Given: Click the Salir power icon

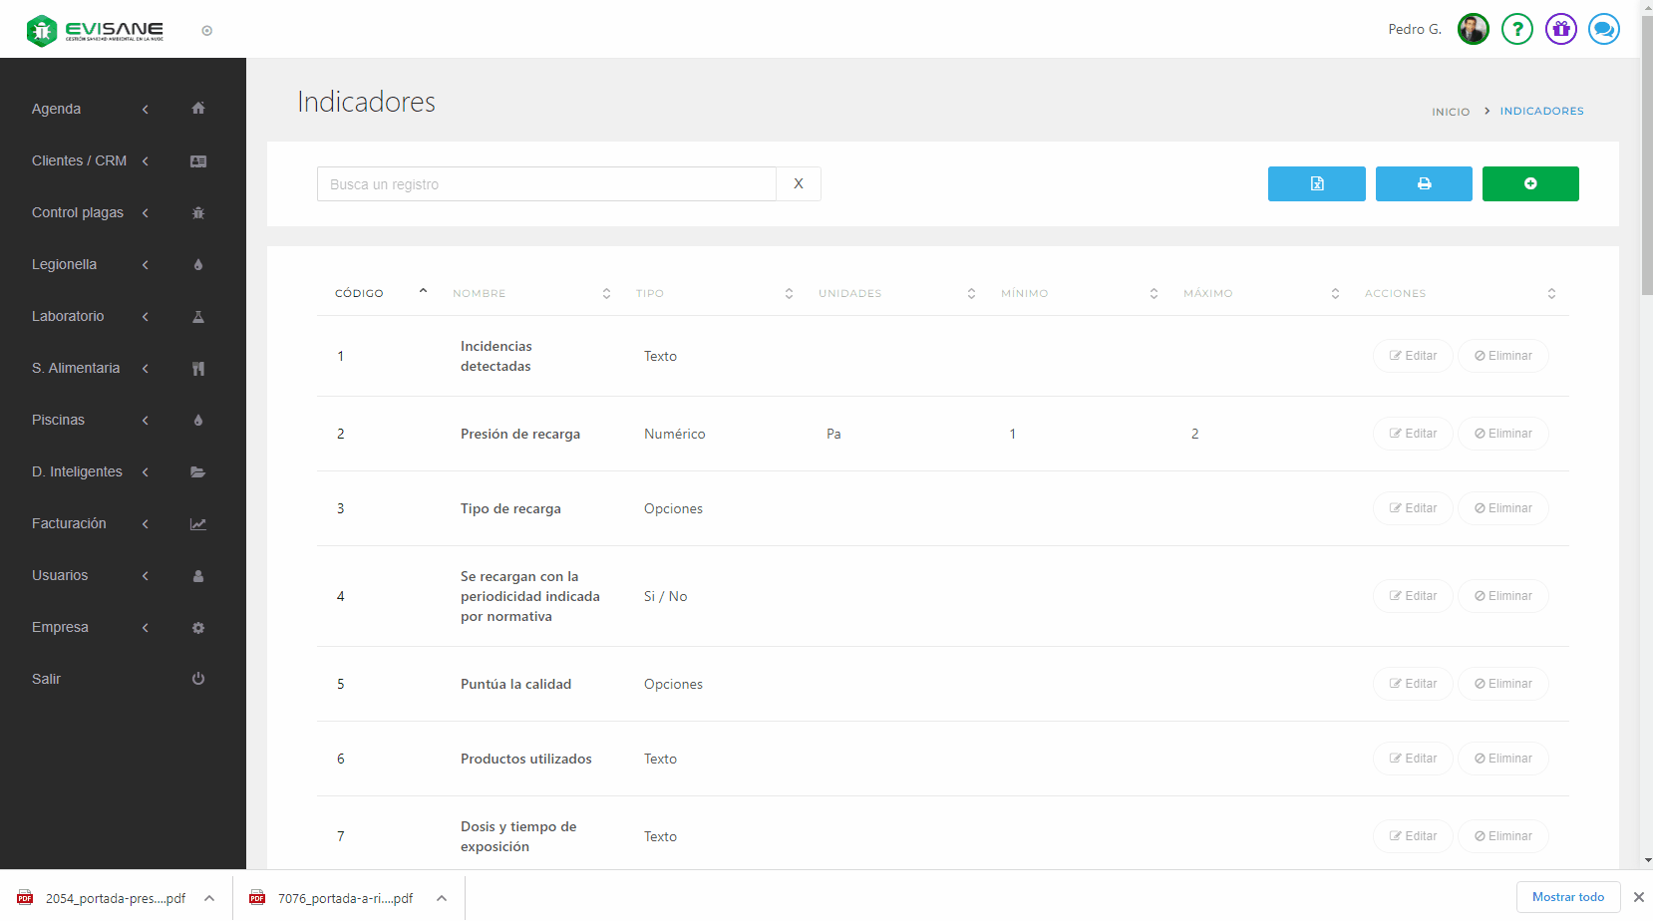Looking at the screenshot, I should click(x=197, y=679).
